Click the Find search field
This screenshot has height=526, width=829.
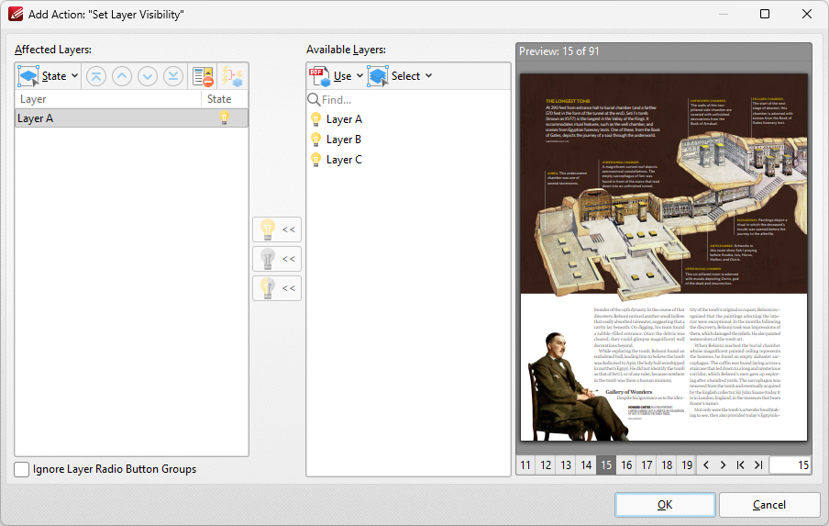(x=408, y=99)
